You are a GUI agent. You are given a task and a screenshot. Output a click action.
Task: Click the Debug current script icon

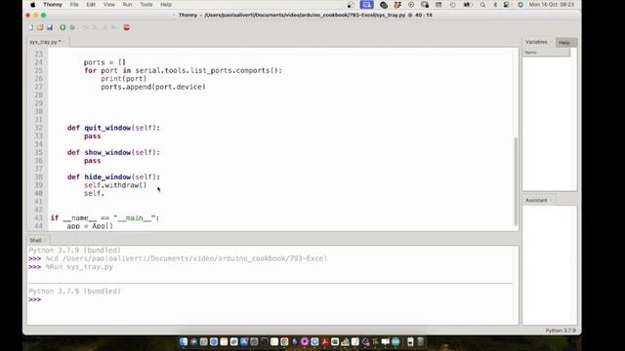click(72, 27)
